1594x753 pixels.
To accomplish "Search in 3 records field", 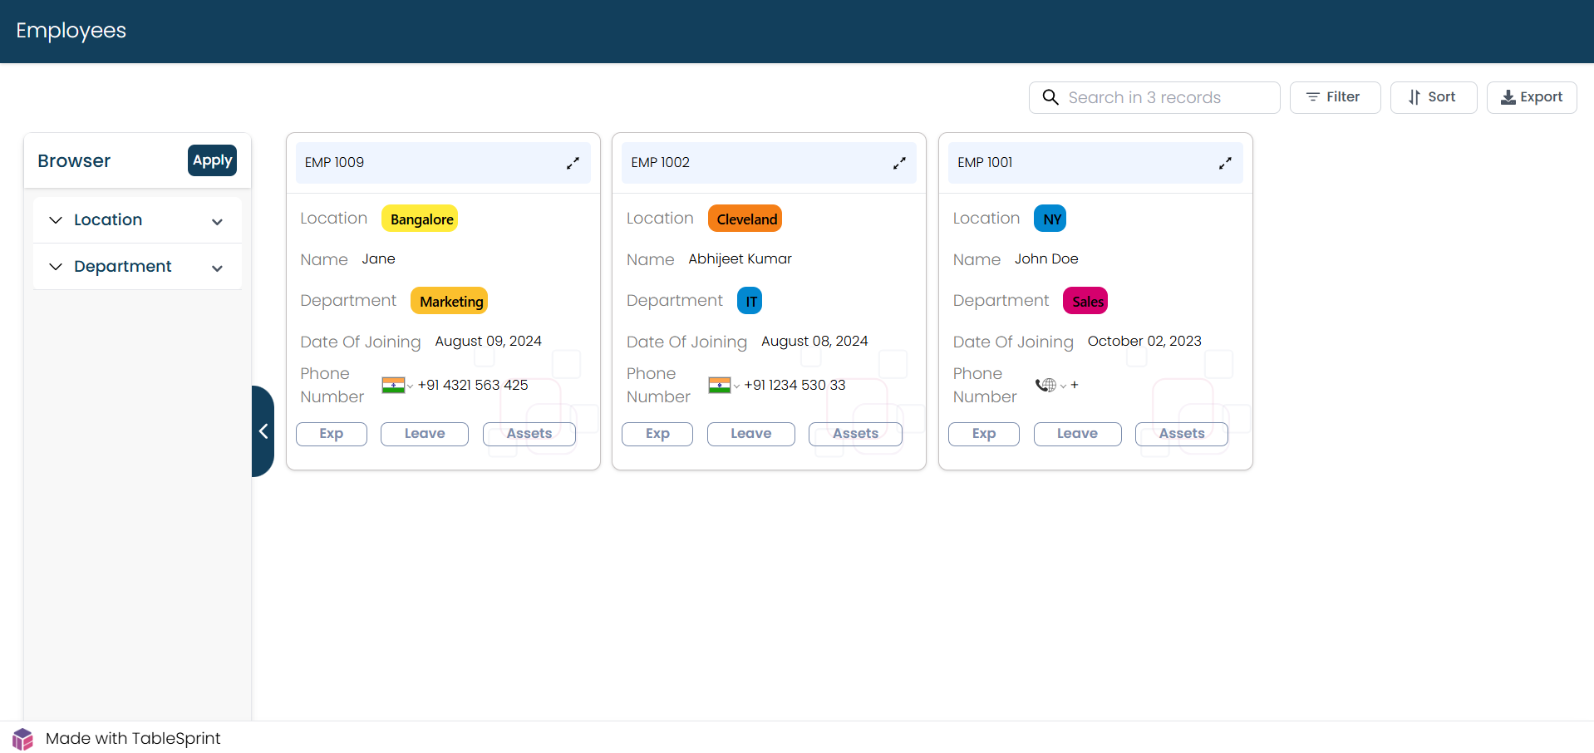I will (1154, 97).
